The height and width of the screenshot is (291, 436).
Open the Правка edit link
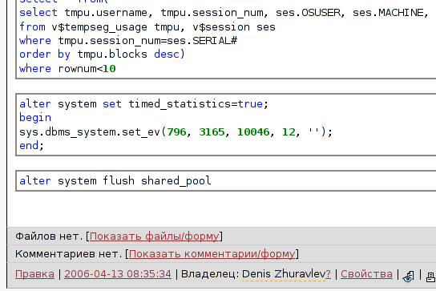(34, 274)
